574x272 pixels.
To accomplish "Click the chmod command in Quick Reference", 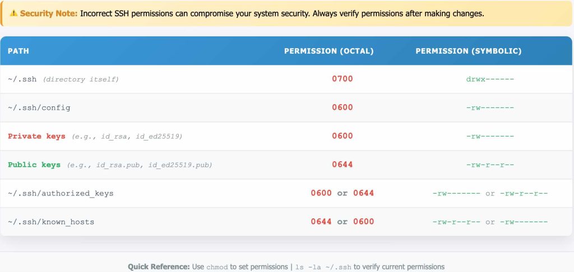I will click(217, 268).
